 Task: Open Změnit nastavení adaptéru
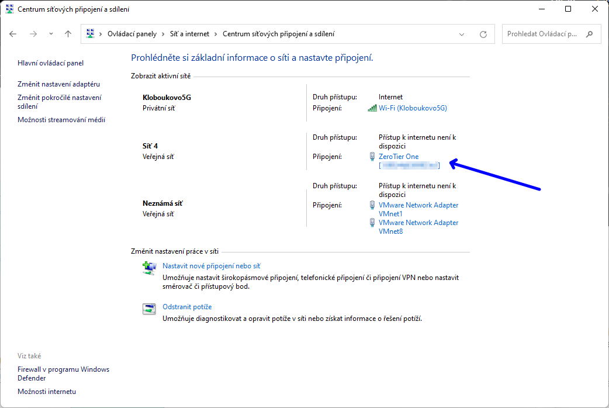click(58, 84)
